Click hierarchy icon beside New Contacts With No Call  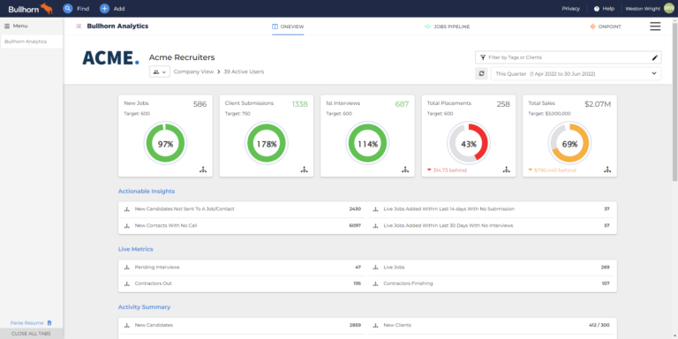click(127, 226)
